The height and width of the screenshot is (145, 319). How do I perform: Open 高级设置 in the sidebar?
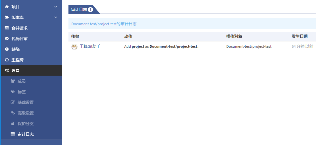(x=26, y=113)
